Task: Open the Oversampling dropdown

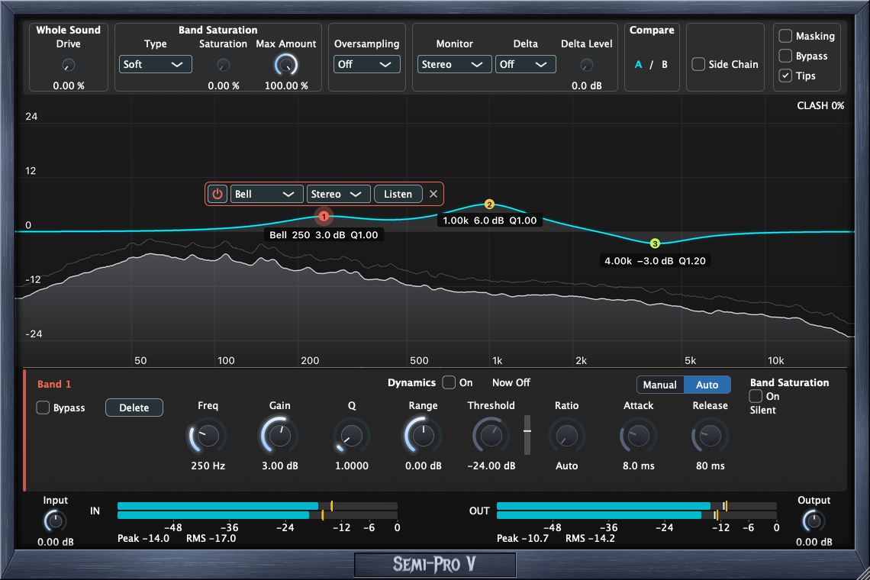Action: click(367, 64)
